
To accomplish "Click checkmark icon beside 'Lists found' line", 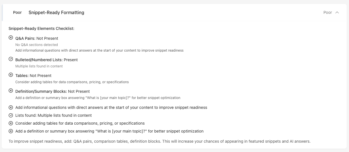I will [11, 115].
